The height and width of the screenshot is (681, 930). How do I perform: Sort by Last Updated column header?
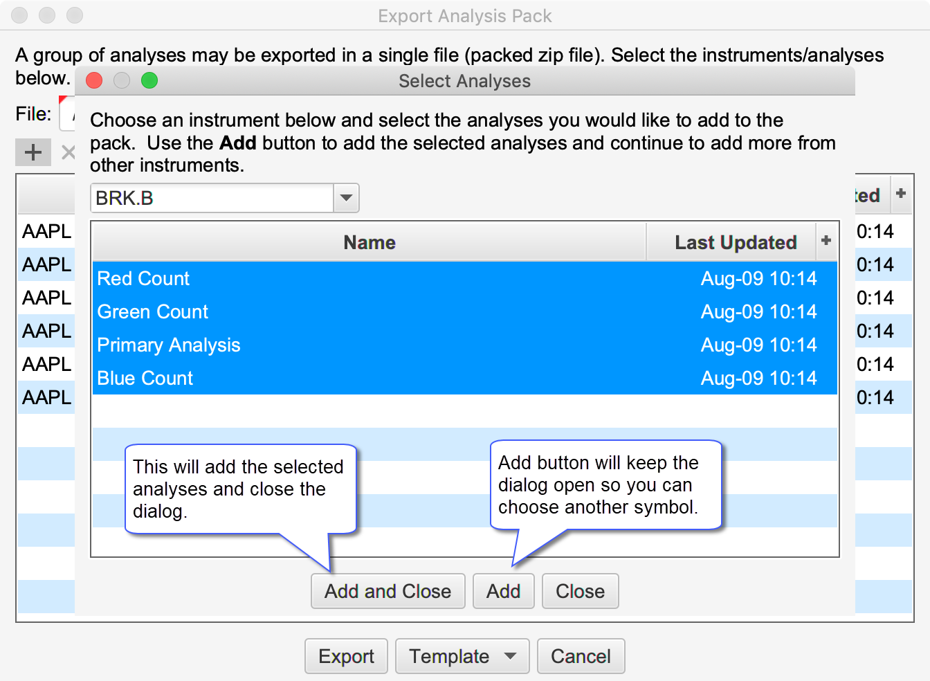coord(735,242)
